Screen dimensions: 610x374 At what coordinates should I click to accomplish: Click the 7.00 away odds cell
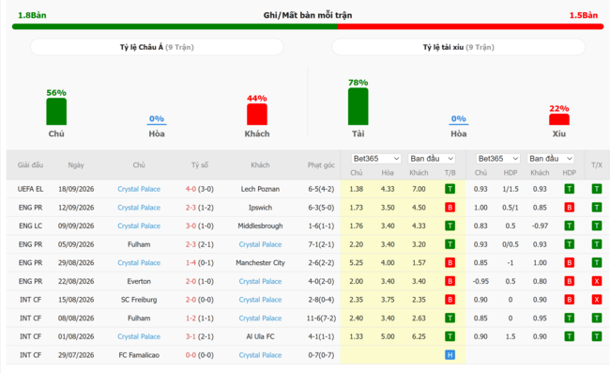pyautogui.click(x=419, y=189)
